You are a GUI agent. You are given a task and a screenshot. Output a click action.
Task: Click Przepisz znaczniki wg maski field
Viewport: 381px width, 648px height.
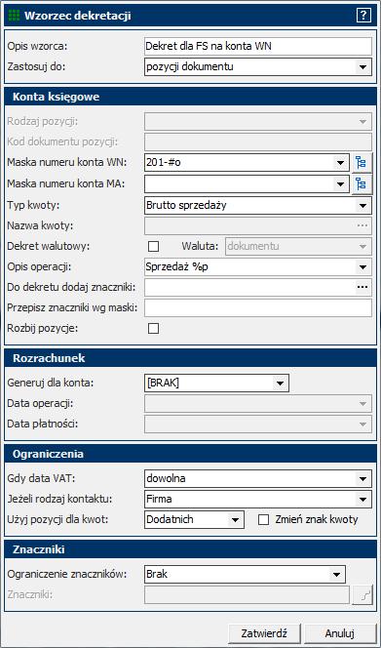(x=258, y=307)
